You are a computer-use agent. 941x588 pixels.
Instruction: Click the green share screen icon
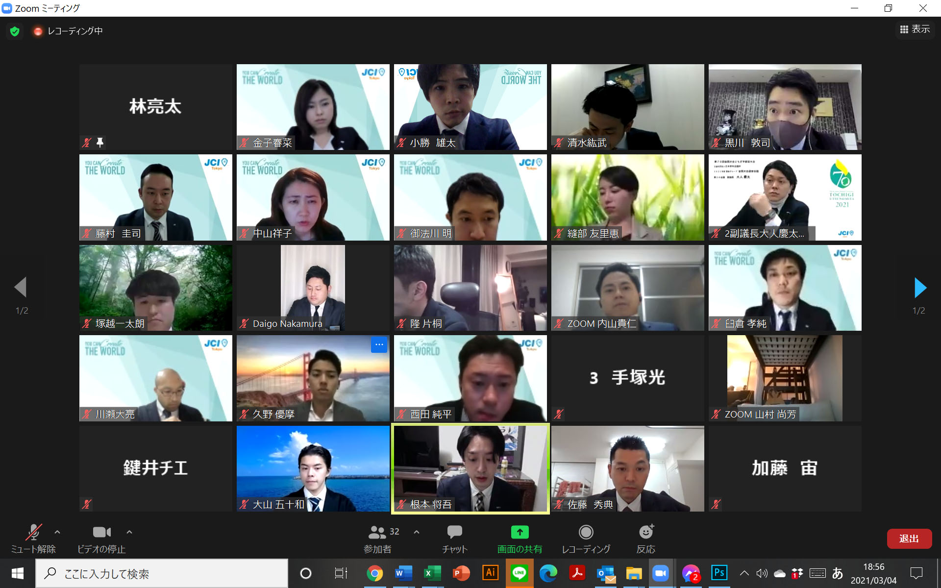[x=520, y=532]
